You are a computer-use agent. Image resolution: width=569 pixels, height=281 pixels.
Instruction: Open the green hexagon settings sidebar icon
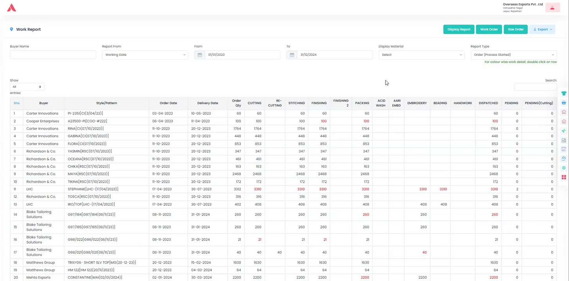tap(564, 168)
